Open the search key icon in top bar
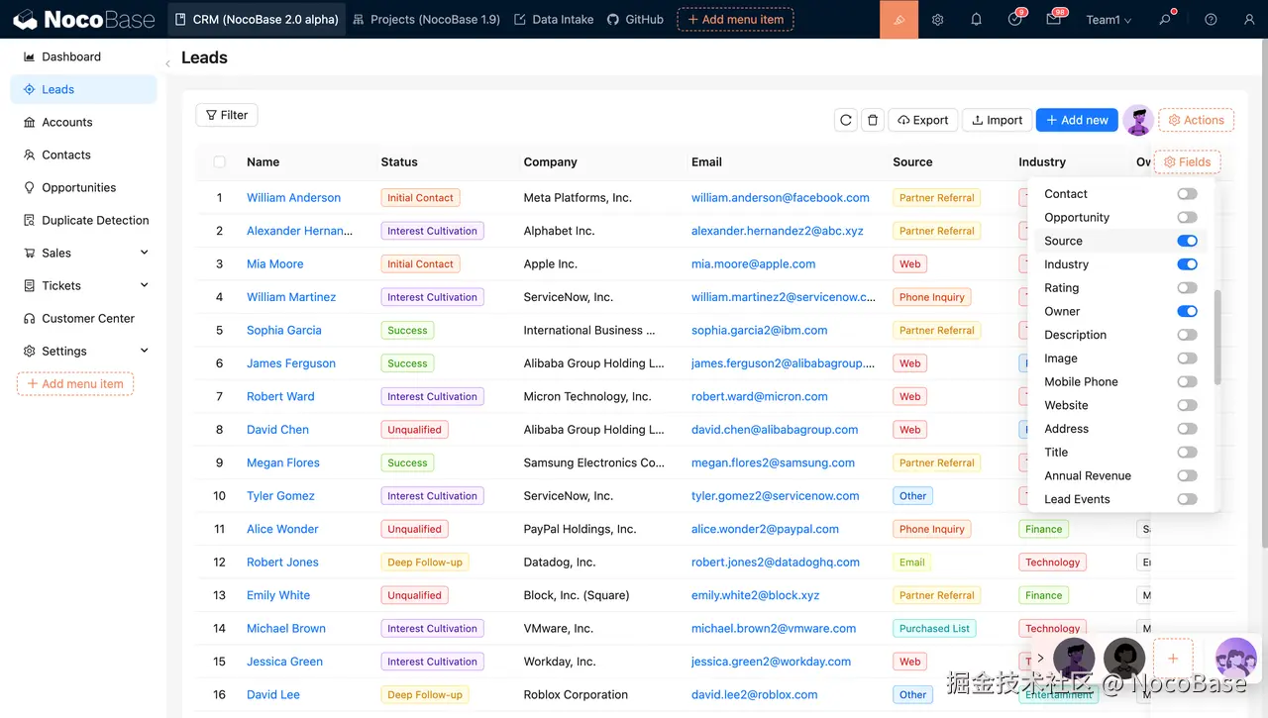This screenshot has width=1268, height=718. [x=1165, y=20]
